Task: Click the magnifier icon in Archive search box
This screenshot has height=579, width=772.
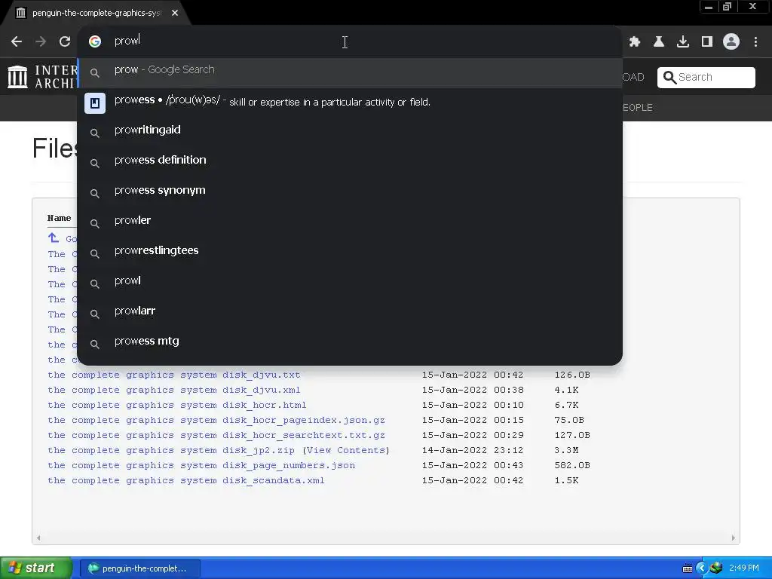Action: click(x=669, y=78)
